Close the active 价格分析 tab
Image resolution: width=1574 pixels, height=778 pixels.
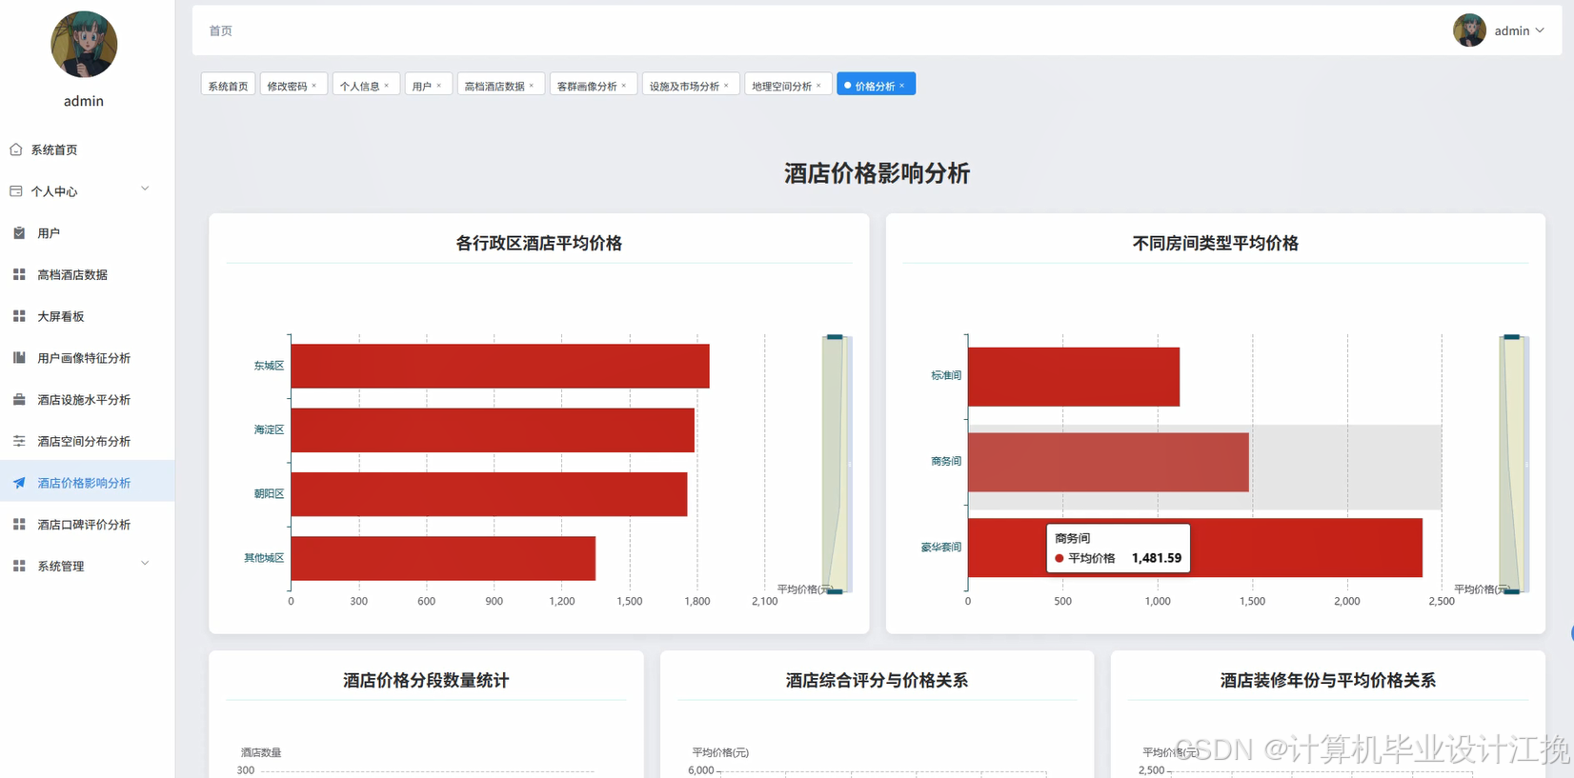pyautogui.click(x=902, y=86)
